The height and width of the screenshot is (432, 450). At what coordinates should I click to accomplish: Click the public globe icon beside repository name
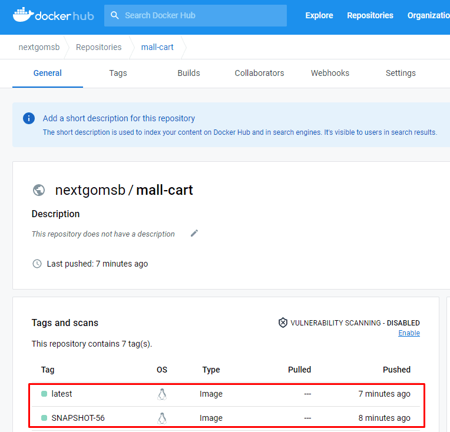coord(39,190)
